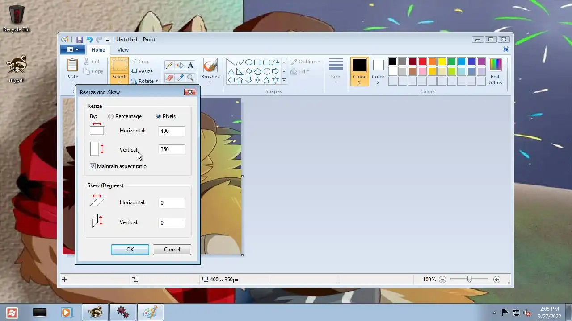Viewport: 572px width, 321px height.
Task: Select the Percentage radio button
Action: (x=111, y=116)
